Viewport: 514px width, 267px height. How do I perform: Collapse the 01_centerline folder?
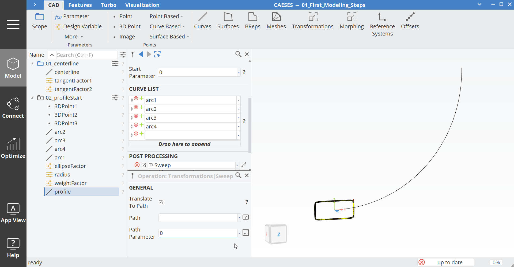tap(32, 64)
